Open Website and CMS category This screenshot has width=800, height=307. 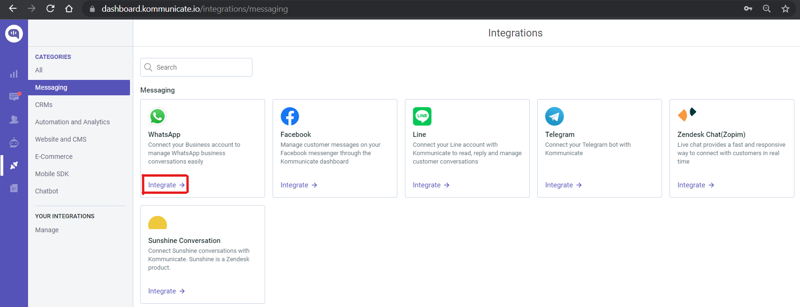[x=61, y=139]
